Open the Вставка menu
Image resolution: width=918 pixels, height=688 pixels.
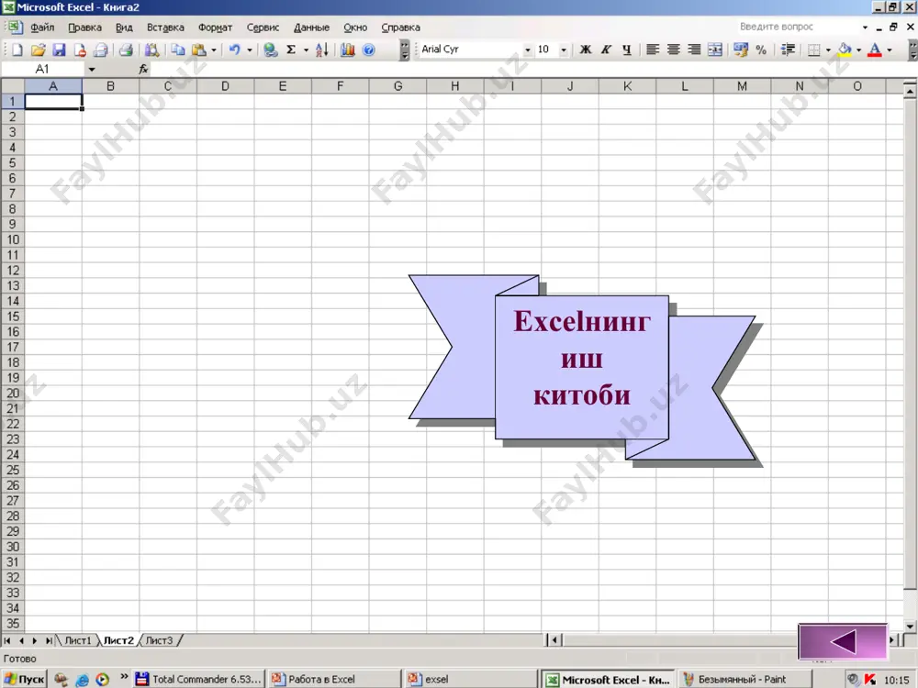point(165,27)
